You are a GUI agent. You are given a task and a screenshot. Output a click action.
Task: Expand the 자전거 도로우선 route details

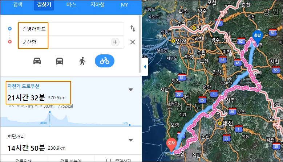(x=131, y=90)
